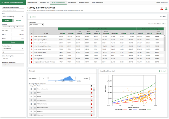169x119 pixels.
Task: Open the Total Compensation tab
Action: [97, 2]
